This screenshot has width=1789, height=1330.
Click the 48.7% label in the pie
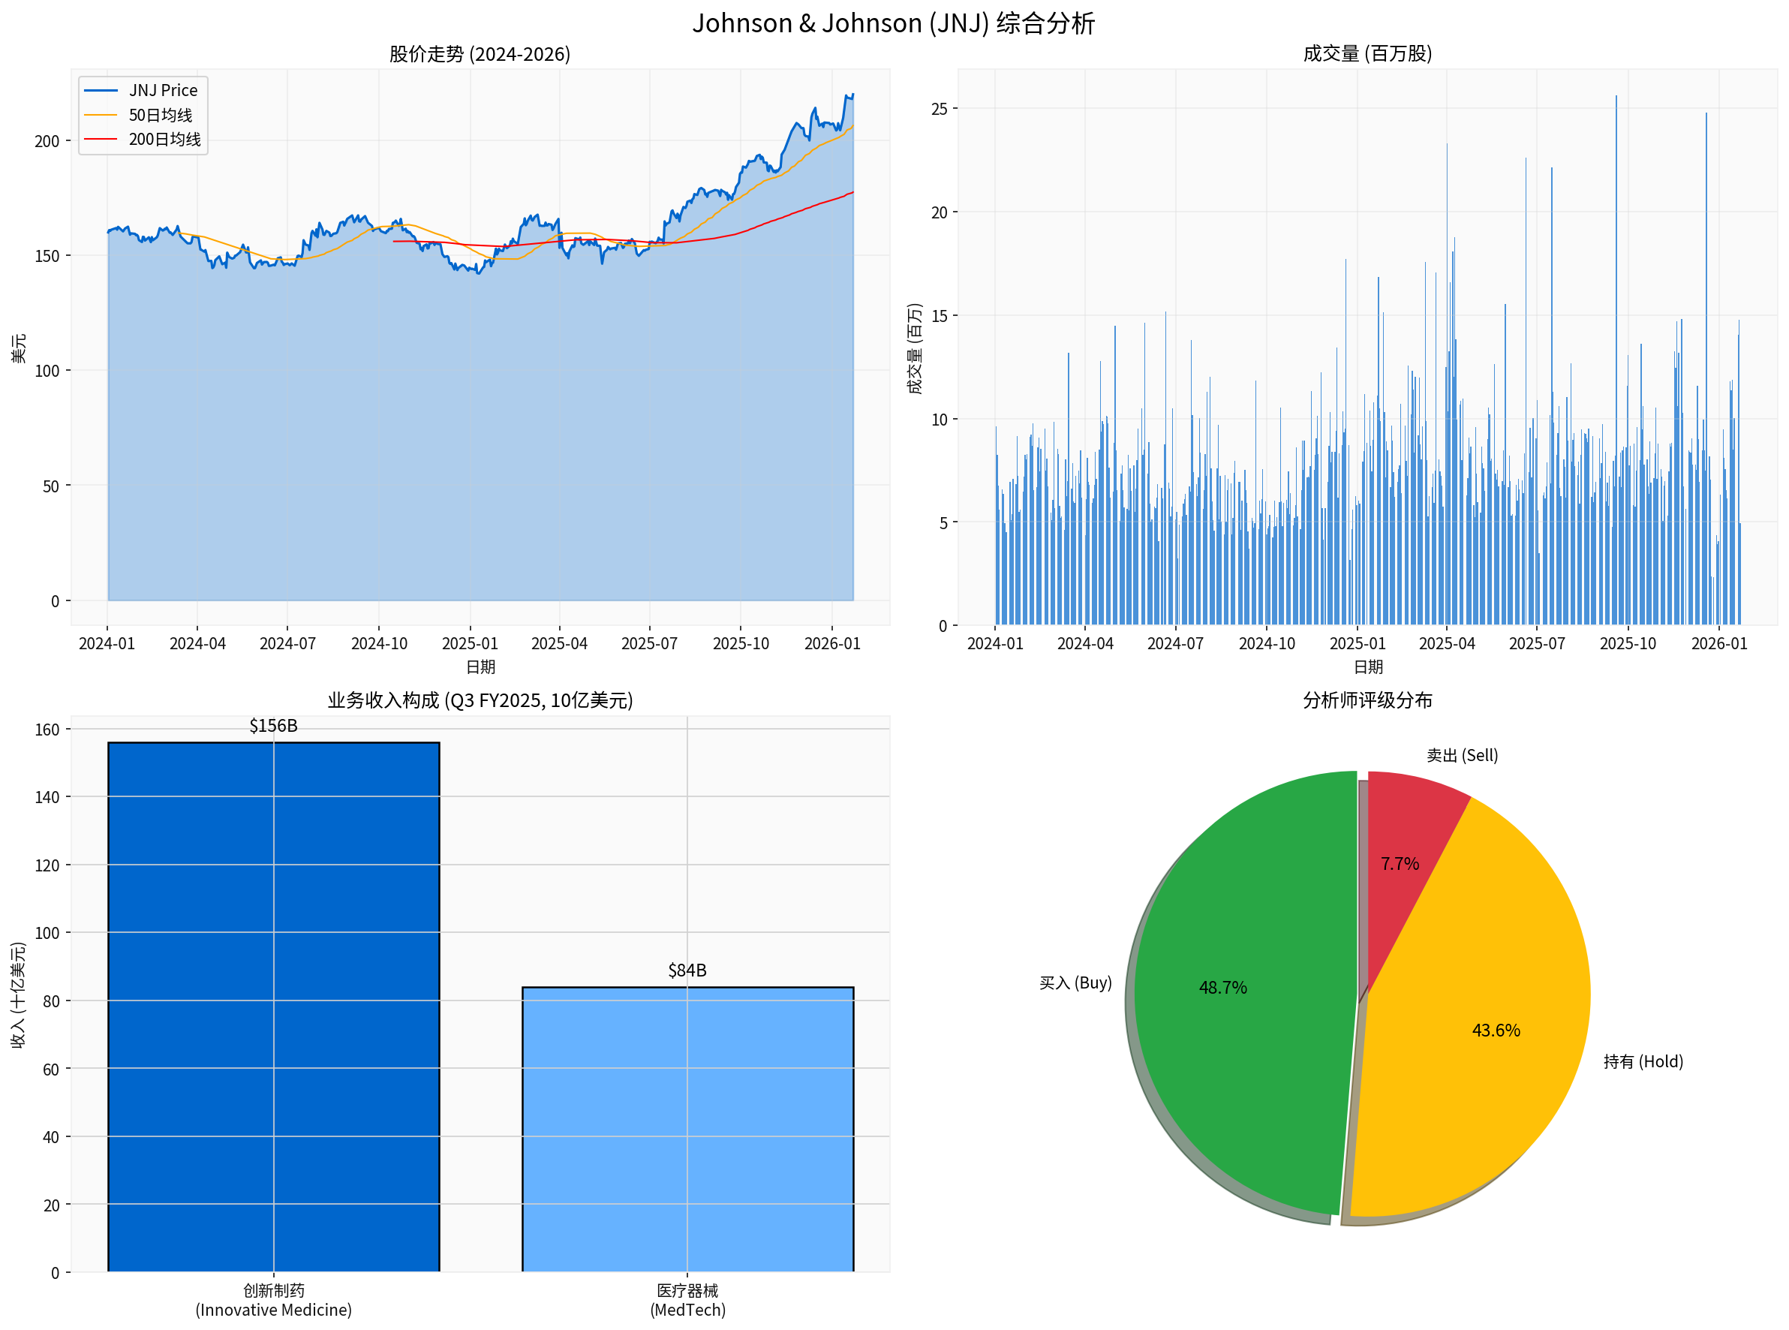(1222, 987)
